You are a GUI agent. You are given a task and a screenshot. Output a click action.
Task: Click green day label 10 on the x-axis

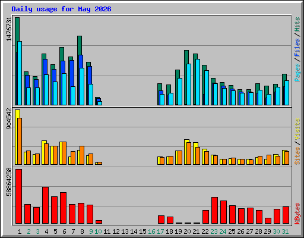pyautogui.click(x=98, y=231)
